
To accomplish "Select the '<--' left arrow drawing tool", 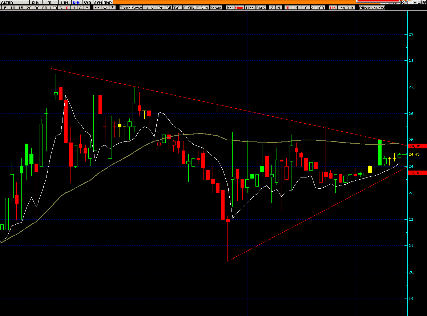I will [x=154, y=8].
